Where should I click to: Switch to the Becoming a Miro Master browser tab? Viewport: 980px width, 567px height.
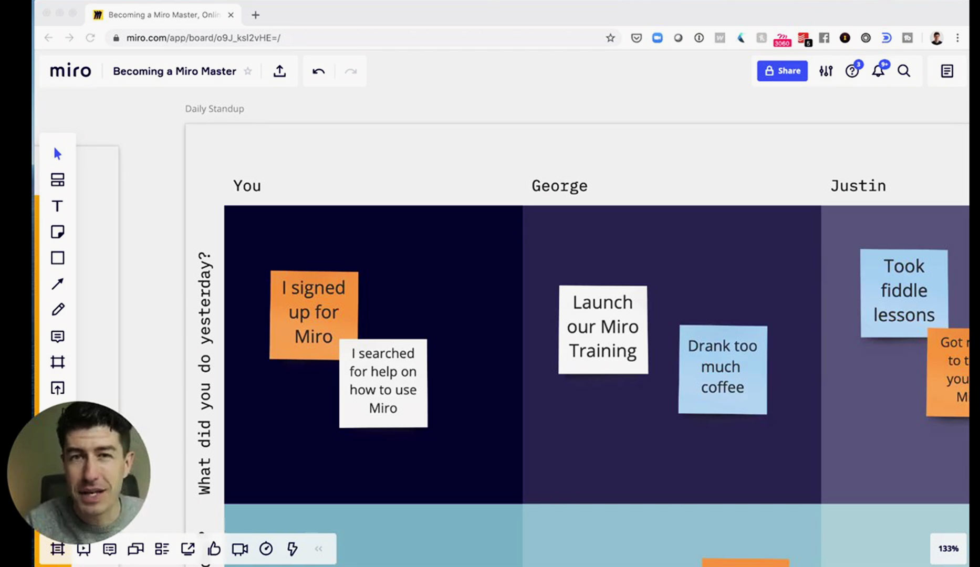[x=163, y=15]
